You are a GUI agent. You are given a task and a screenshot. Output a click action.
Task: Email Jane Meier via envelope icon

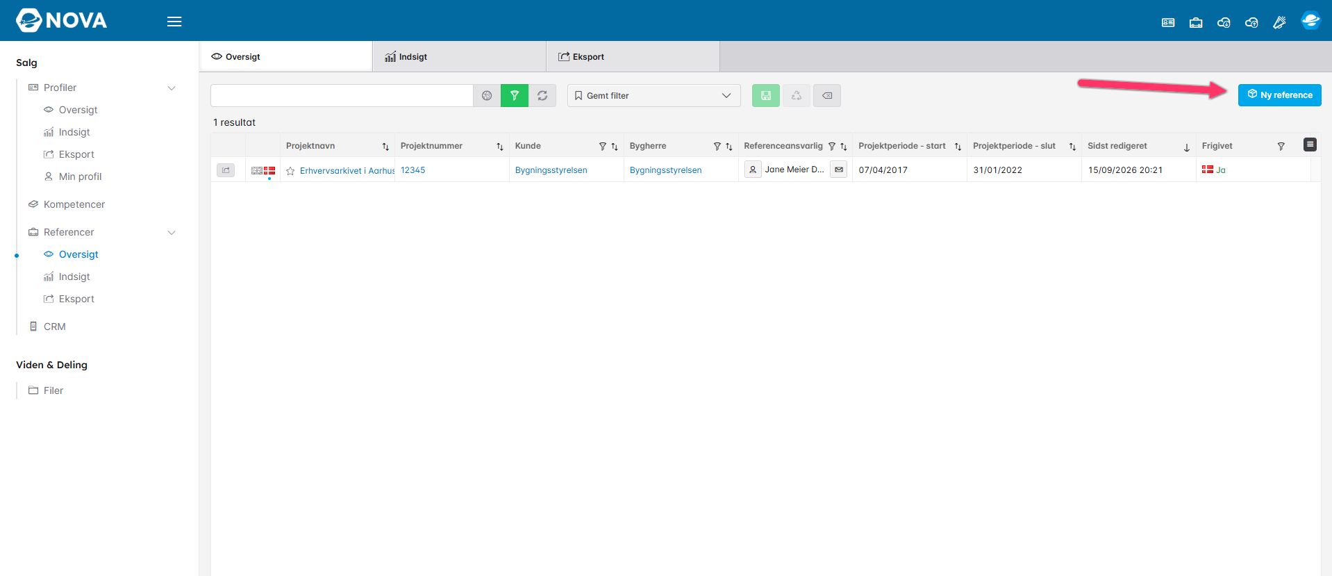tap(839, 170)
